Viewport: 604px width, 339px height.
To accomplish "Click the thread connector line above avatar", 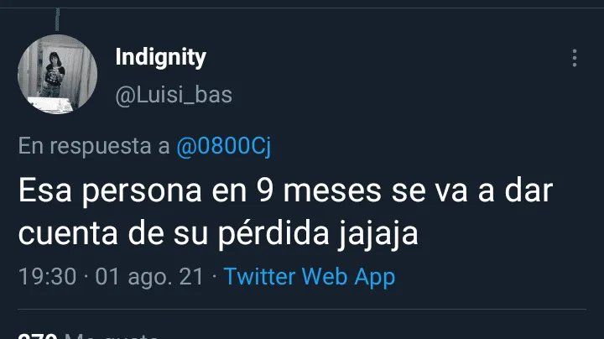I will pos(57,19).
